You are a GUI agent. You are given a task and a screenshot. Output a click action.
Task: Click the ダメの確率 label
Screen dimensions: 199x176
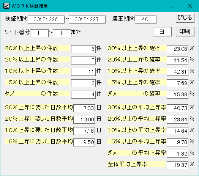[x=137, y=94]
